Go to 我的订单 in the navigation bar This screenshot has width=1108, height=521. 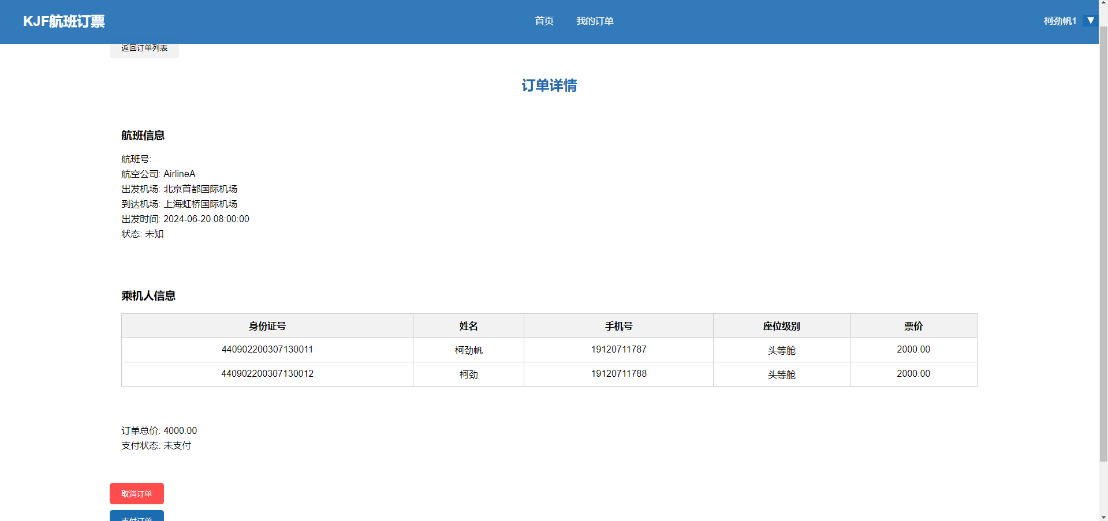pyautogui.click(x=594, y=21)
